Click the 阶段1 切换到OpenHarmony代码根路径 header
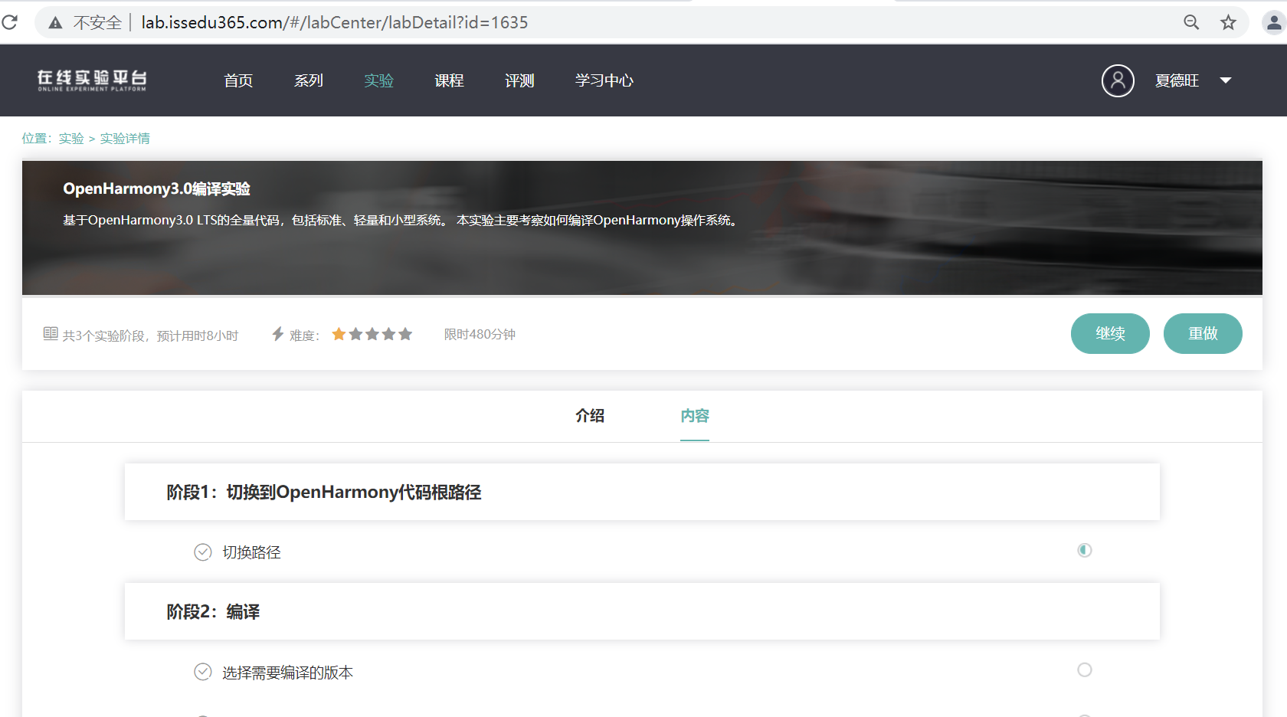Image resolution: width=1287 pixels, height=717 pixels. (642, 492)
